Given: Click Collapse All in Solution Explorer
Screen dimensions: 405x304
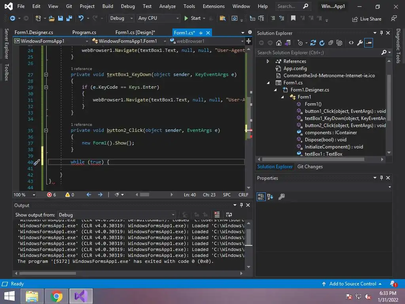Looking at the screenshot, I should [x=331, y=43].
